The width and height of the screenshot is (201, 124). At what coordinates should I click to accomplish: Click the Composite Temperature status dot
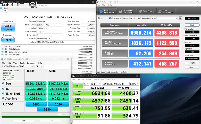2,52
